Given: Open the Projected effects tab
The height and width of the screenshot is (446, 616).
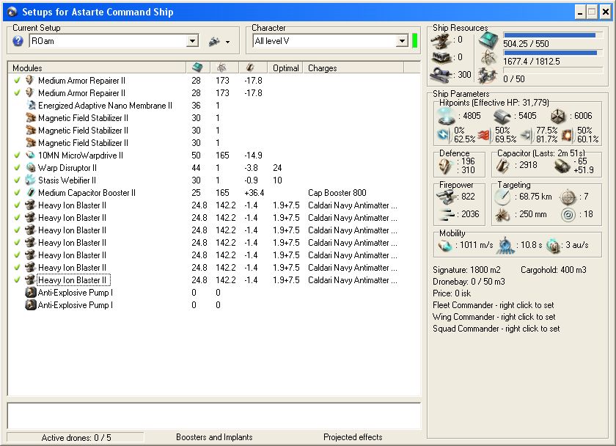Looking at the screenshot, I should coord(353,437).
